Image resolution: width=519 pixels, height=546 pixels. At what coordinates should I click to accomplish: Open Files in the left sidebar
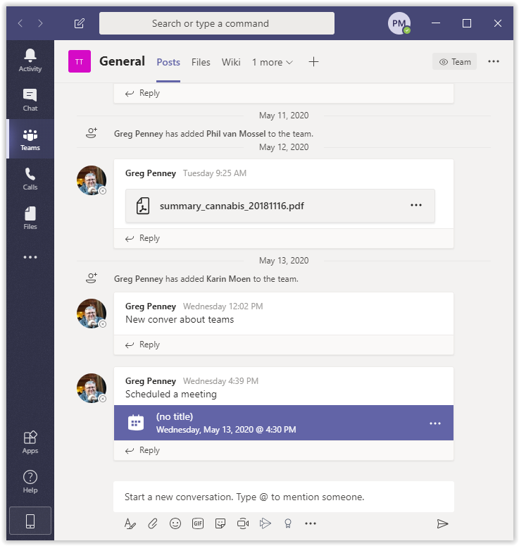pyautogui.click(x=30, y=218)
